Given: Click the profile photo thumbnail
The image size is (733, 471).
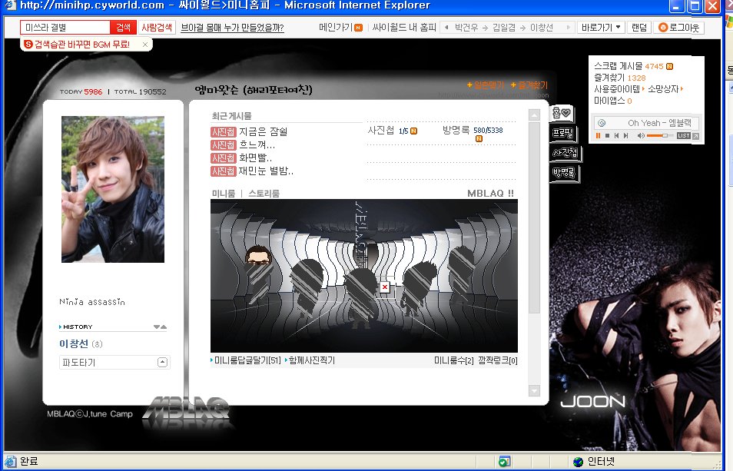Looking at the screenshot, I should (112, 189).
